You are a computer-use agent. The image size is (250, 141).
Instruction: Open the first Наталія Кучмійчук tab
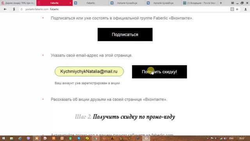tap(127, 3)
